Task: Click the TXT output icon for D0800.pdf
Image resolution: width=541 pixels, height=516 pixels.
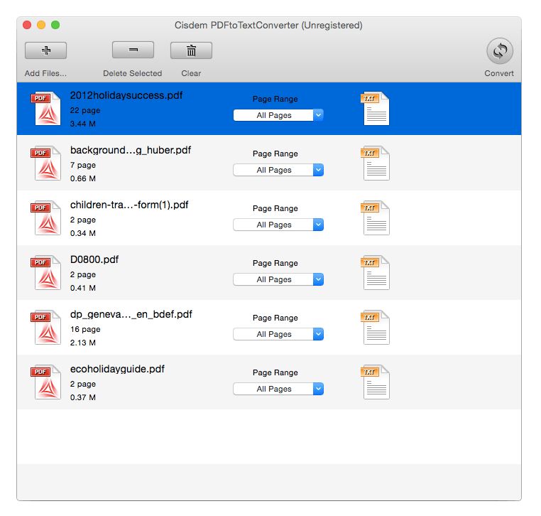Action: coord(376,273)
